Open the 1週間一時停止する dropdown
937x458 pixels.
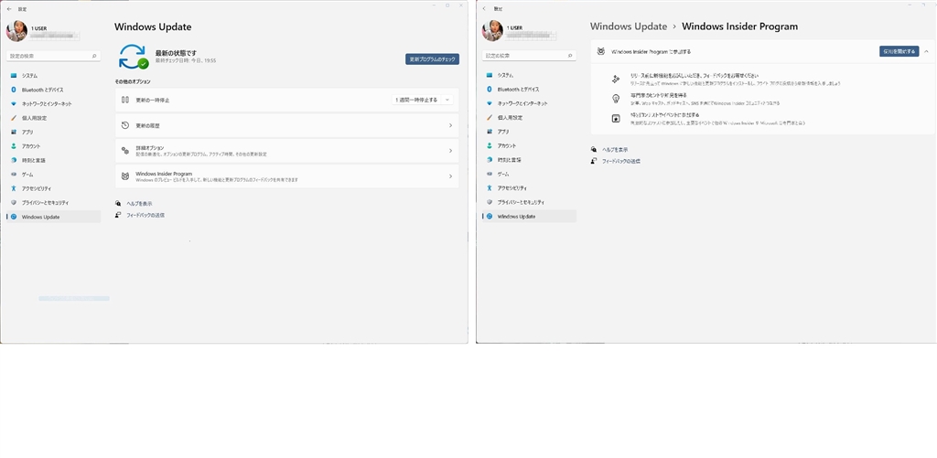coord(422,100)
